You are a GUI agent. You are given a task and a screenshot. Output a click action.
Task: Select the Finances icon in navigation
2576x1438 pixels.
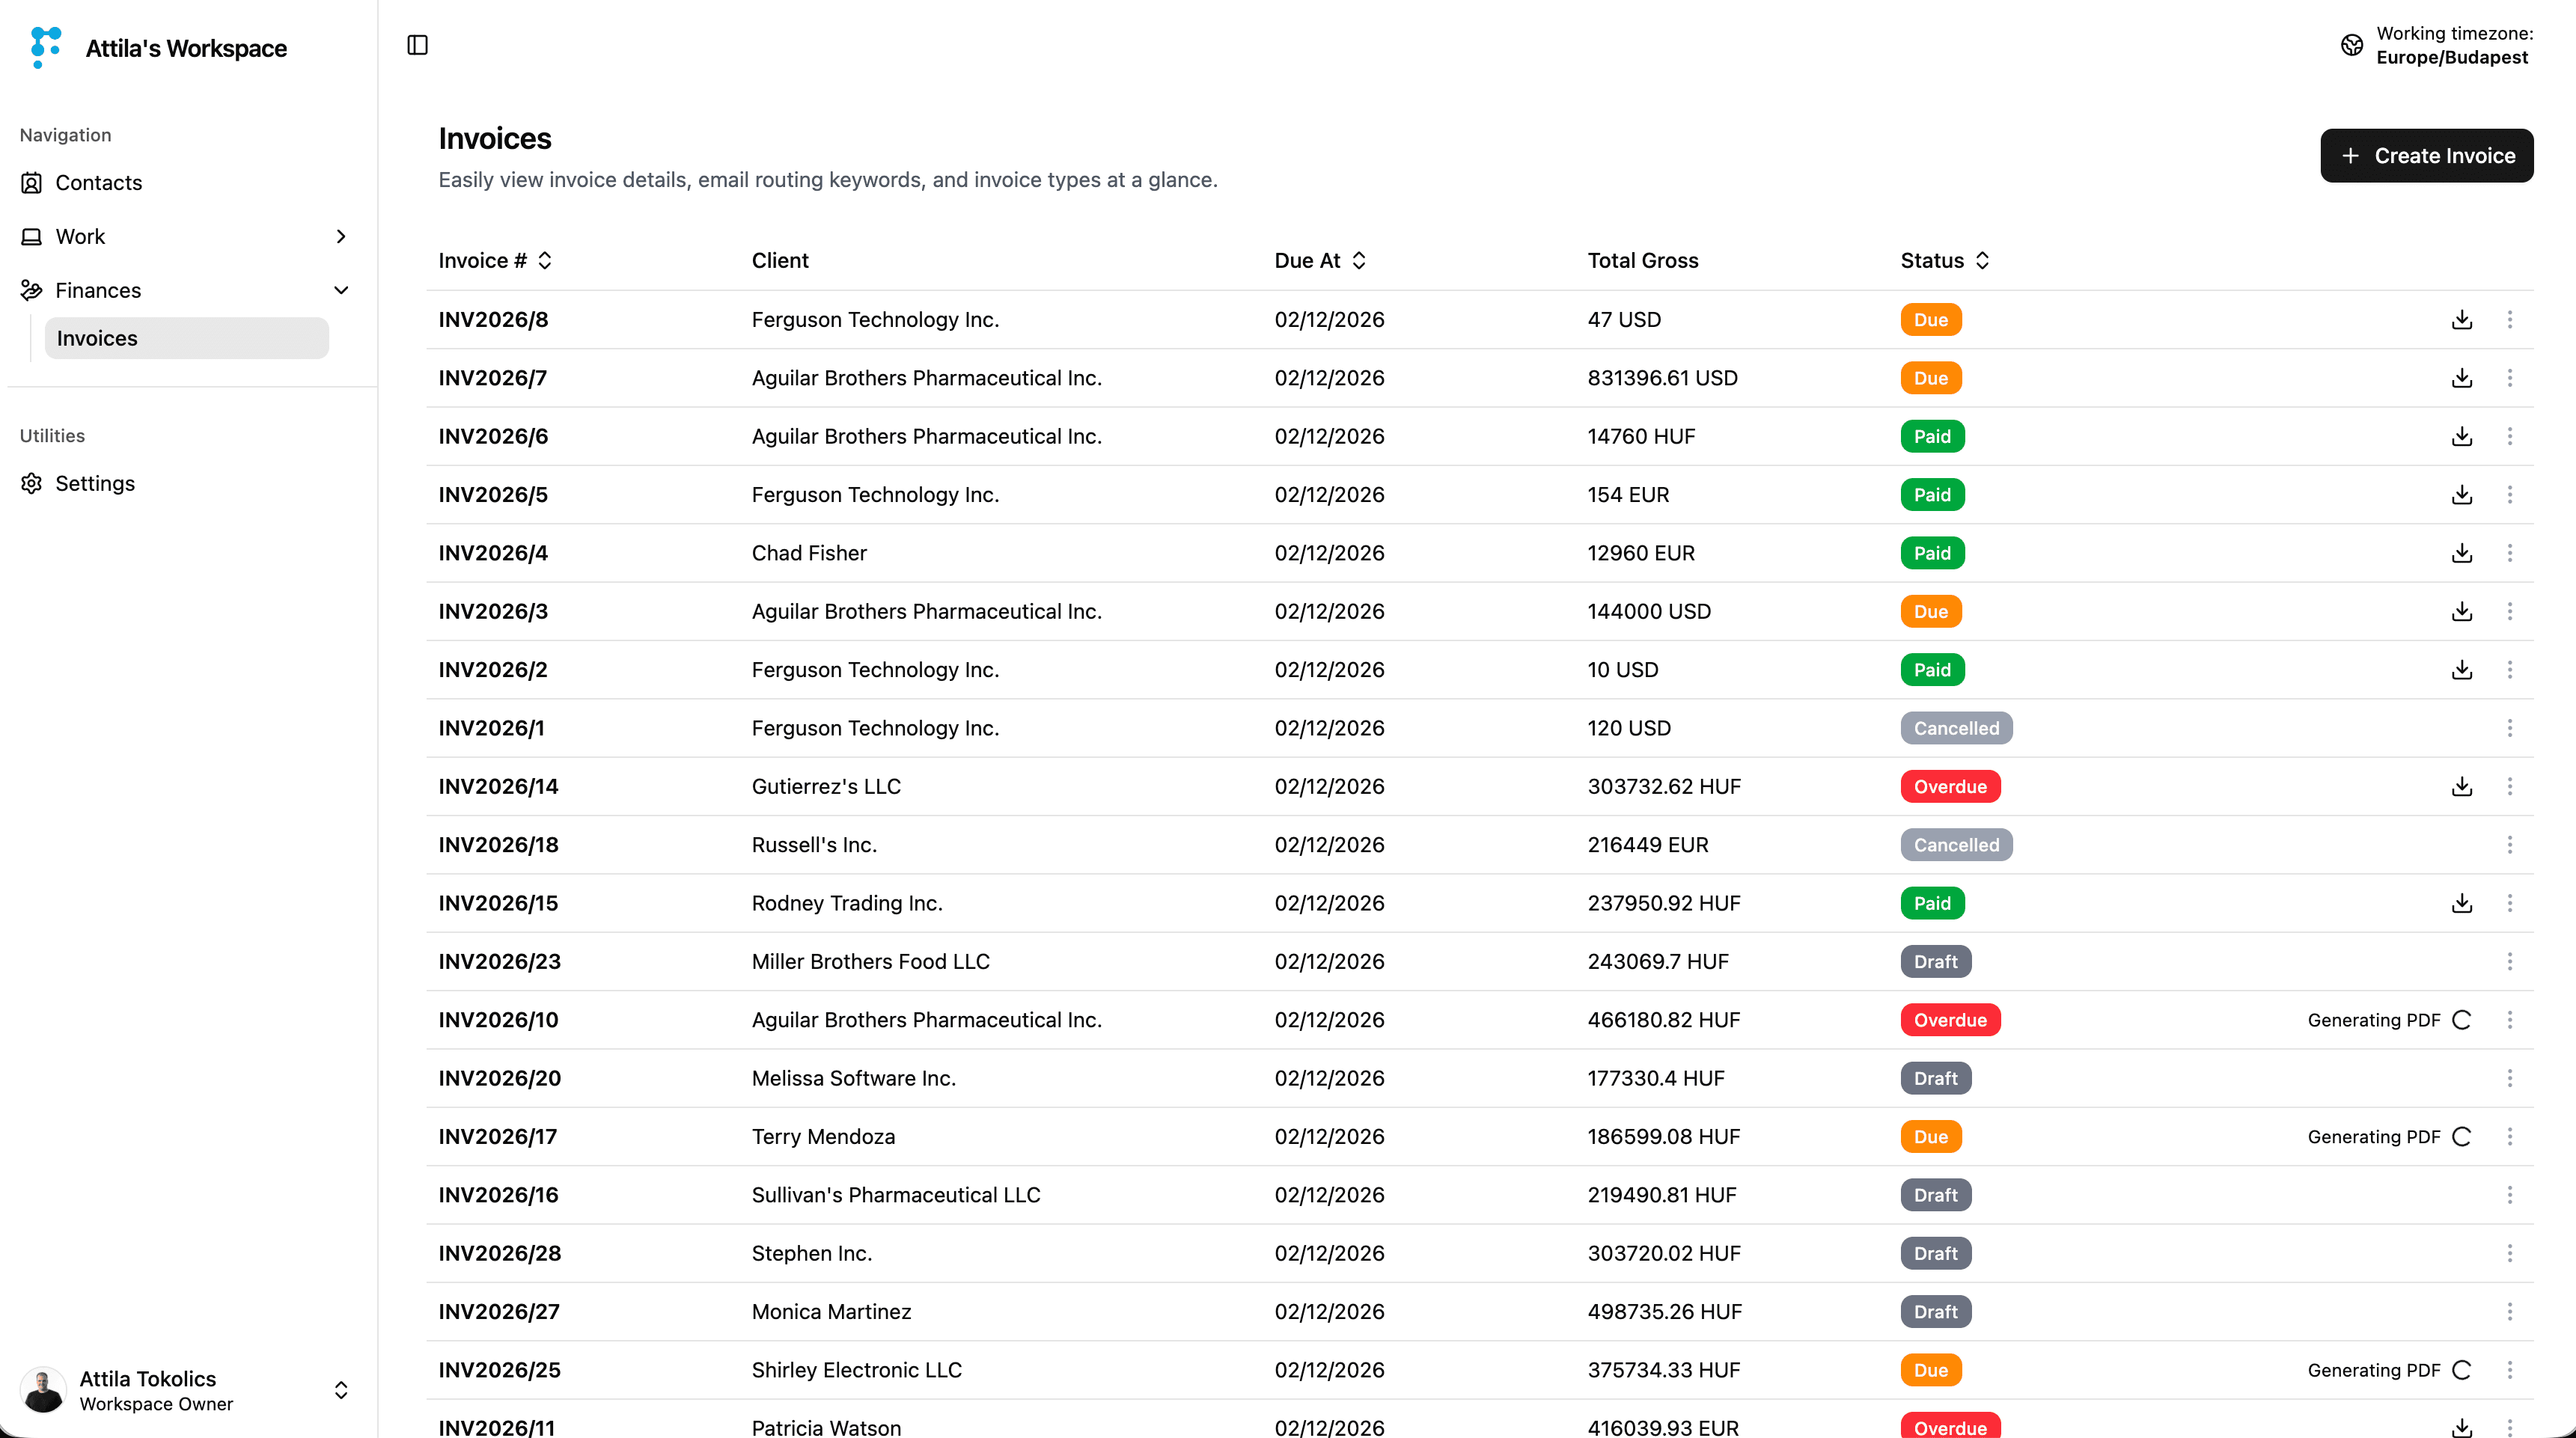point(30,290)
